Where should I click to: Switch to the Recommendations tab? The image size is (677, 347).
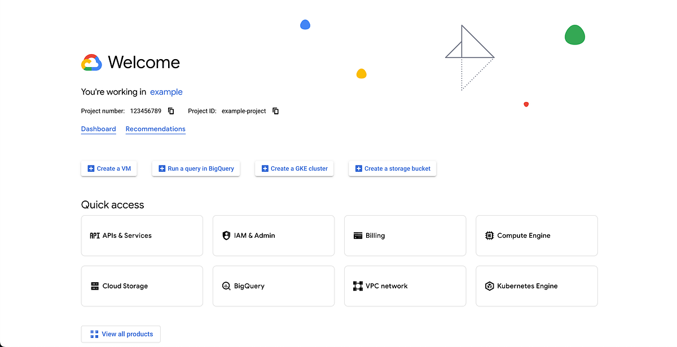pos(155,128)
